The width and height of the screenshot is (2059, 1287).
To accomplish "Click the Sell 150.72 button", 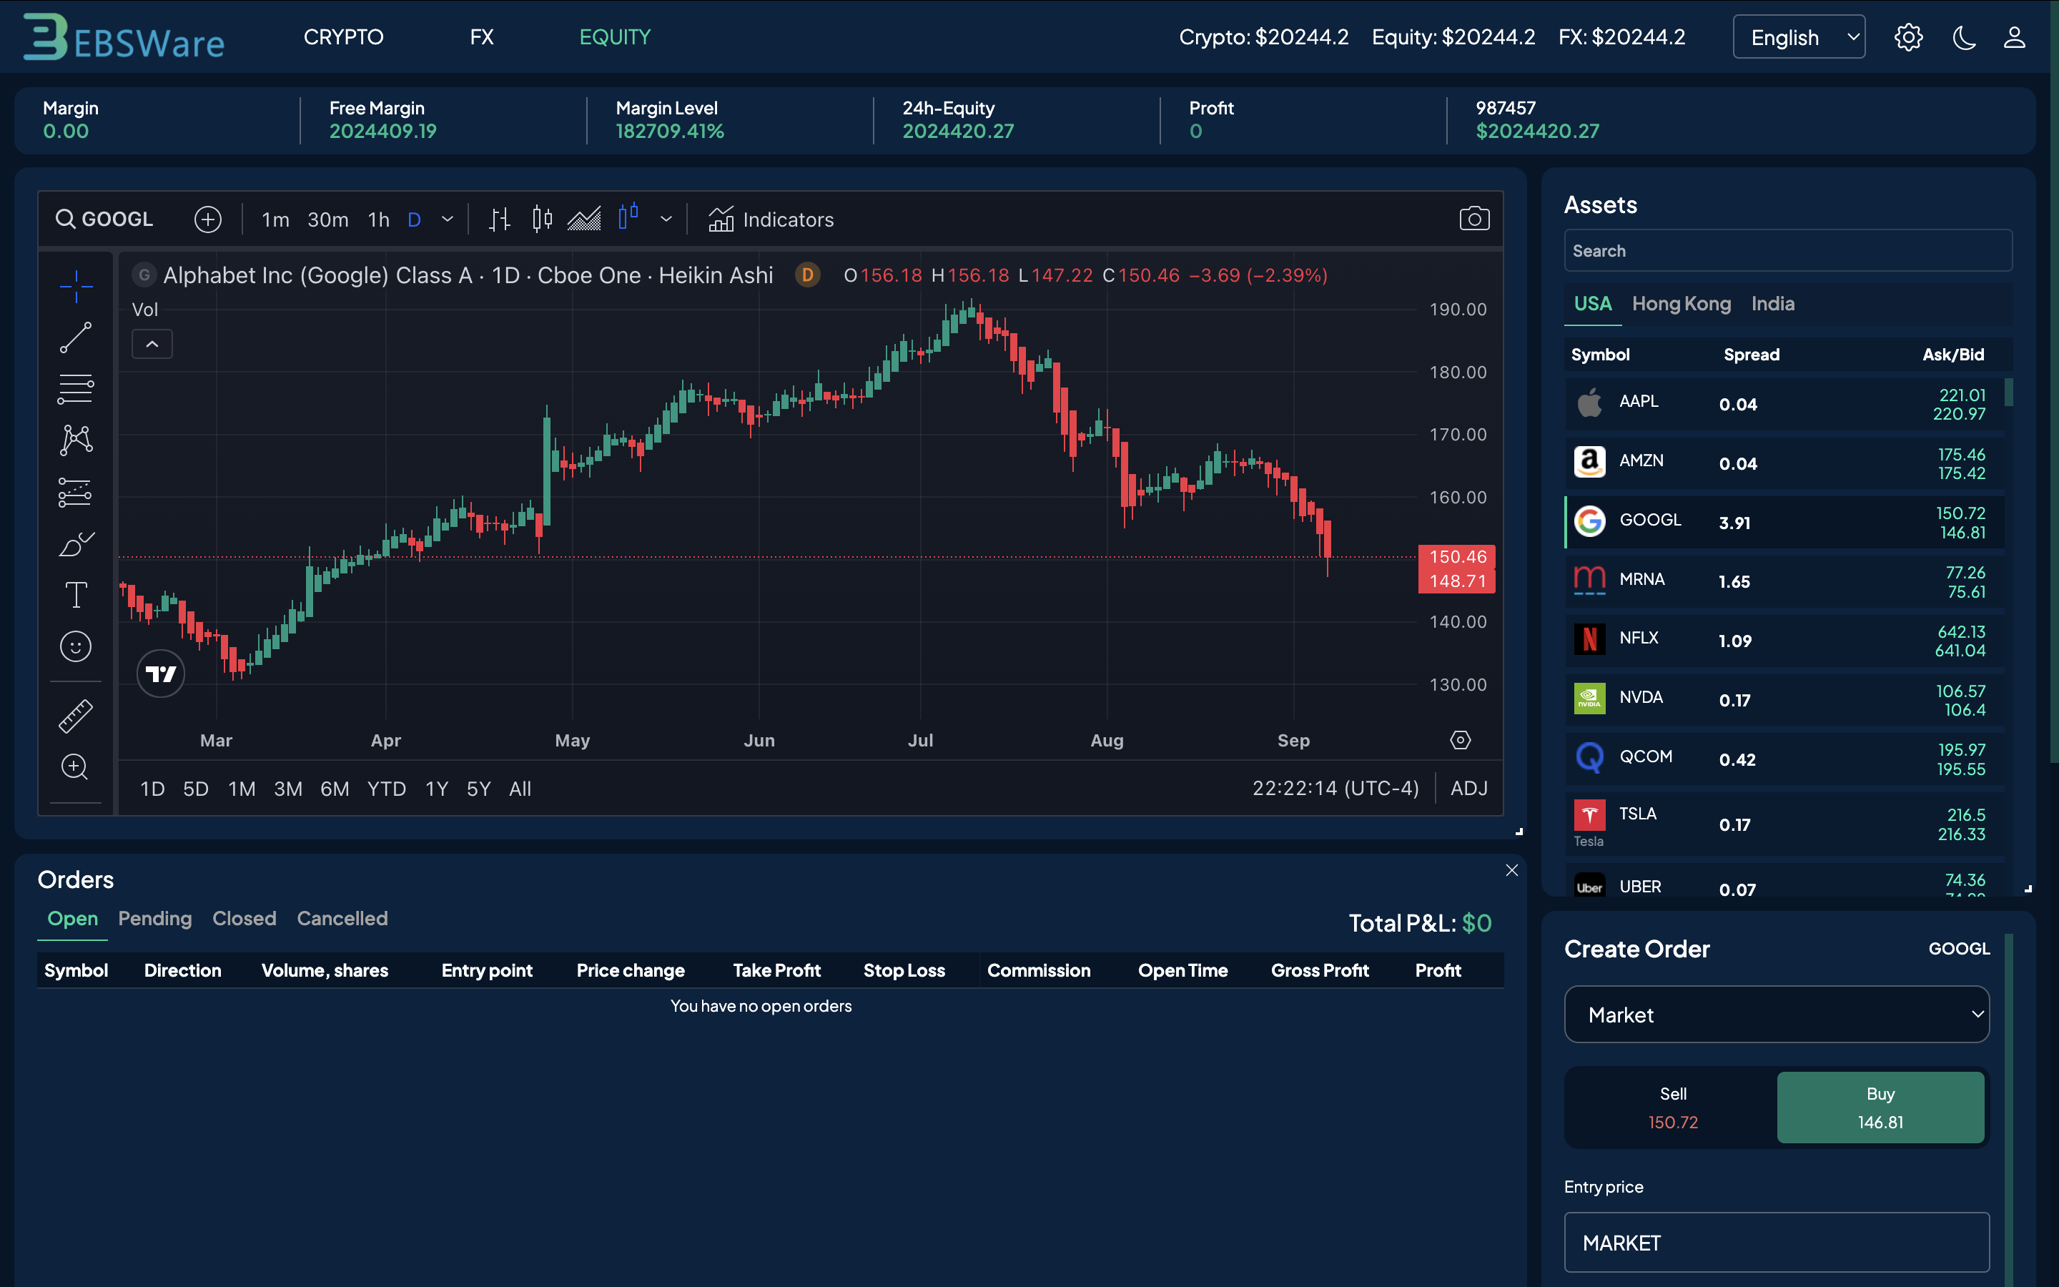I will (1673, 1108).
